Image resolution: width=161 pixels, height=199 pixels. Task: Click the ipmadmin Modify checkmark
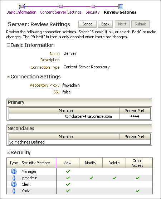(x=91, y=178)
